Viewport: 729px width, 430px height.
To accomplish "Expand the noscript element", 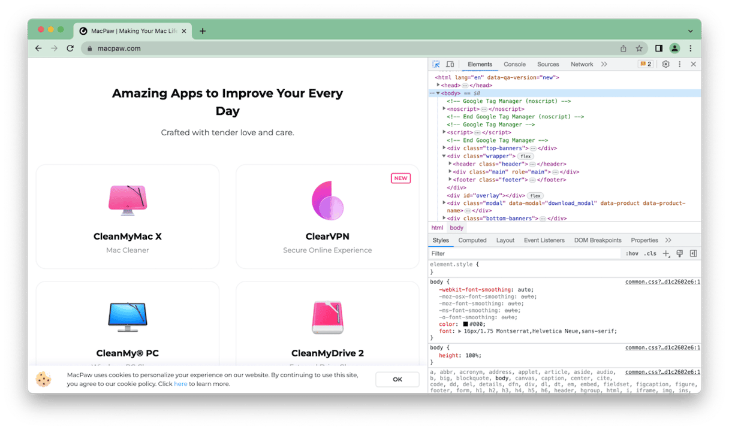I will point(444,109).
